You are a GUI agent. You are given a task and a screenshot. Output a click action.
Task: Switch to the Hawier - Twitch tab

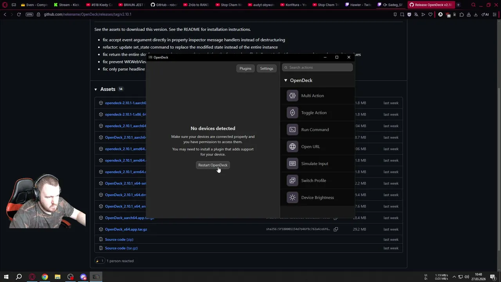358,5
